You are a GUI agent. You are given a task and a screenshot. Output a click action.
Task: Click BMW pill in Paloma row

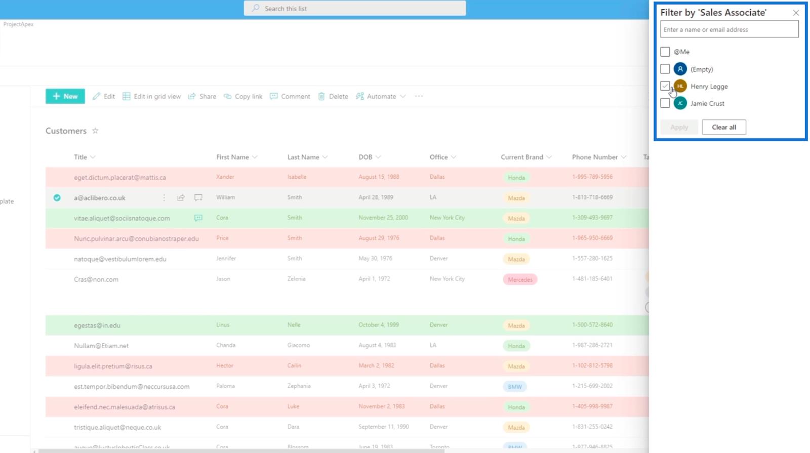[x=515, y=387]
